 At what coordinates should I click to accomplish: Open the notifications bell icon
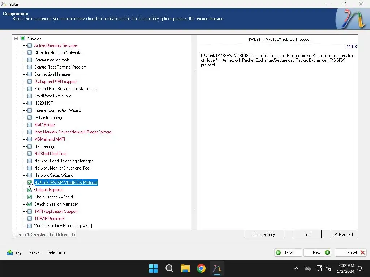[x=360, y=268]
